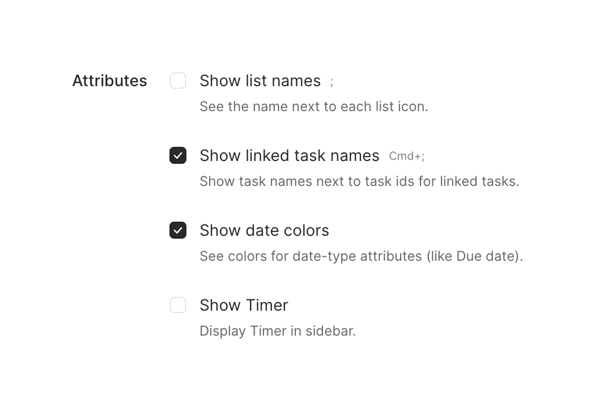Click the "Show Timer" label text
Image resolution: width=595 pixels, height=411 pixels.
coord(244,305)
